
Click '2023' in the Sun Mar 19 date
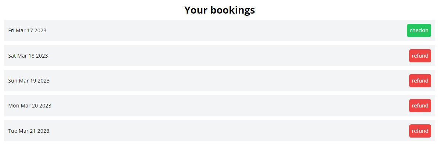[x=43, y=81]
